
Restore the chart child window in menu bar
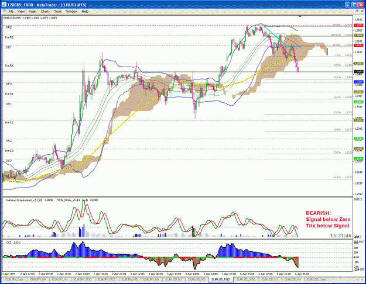click(x=357, y=11)
